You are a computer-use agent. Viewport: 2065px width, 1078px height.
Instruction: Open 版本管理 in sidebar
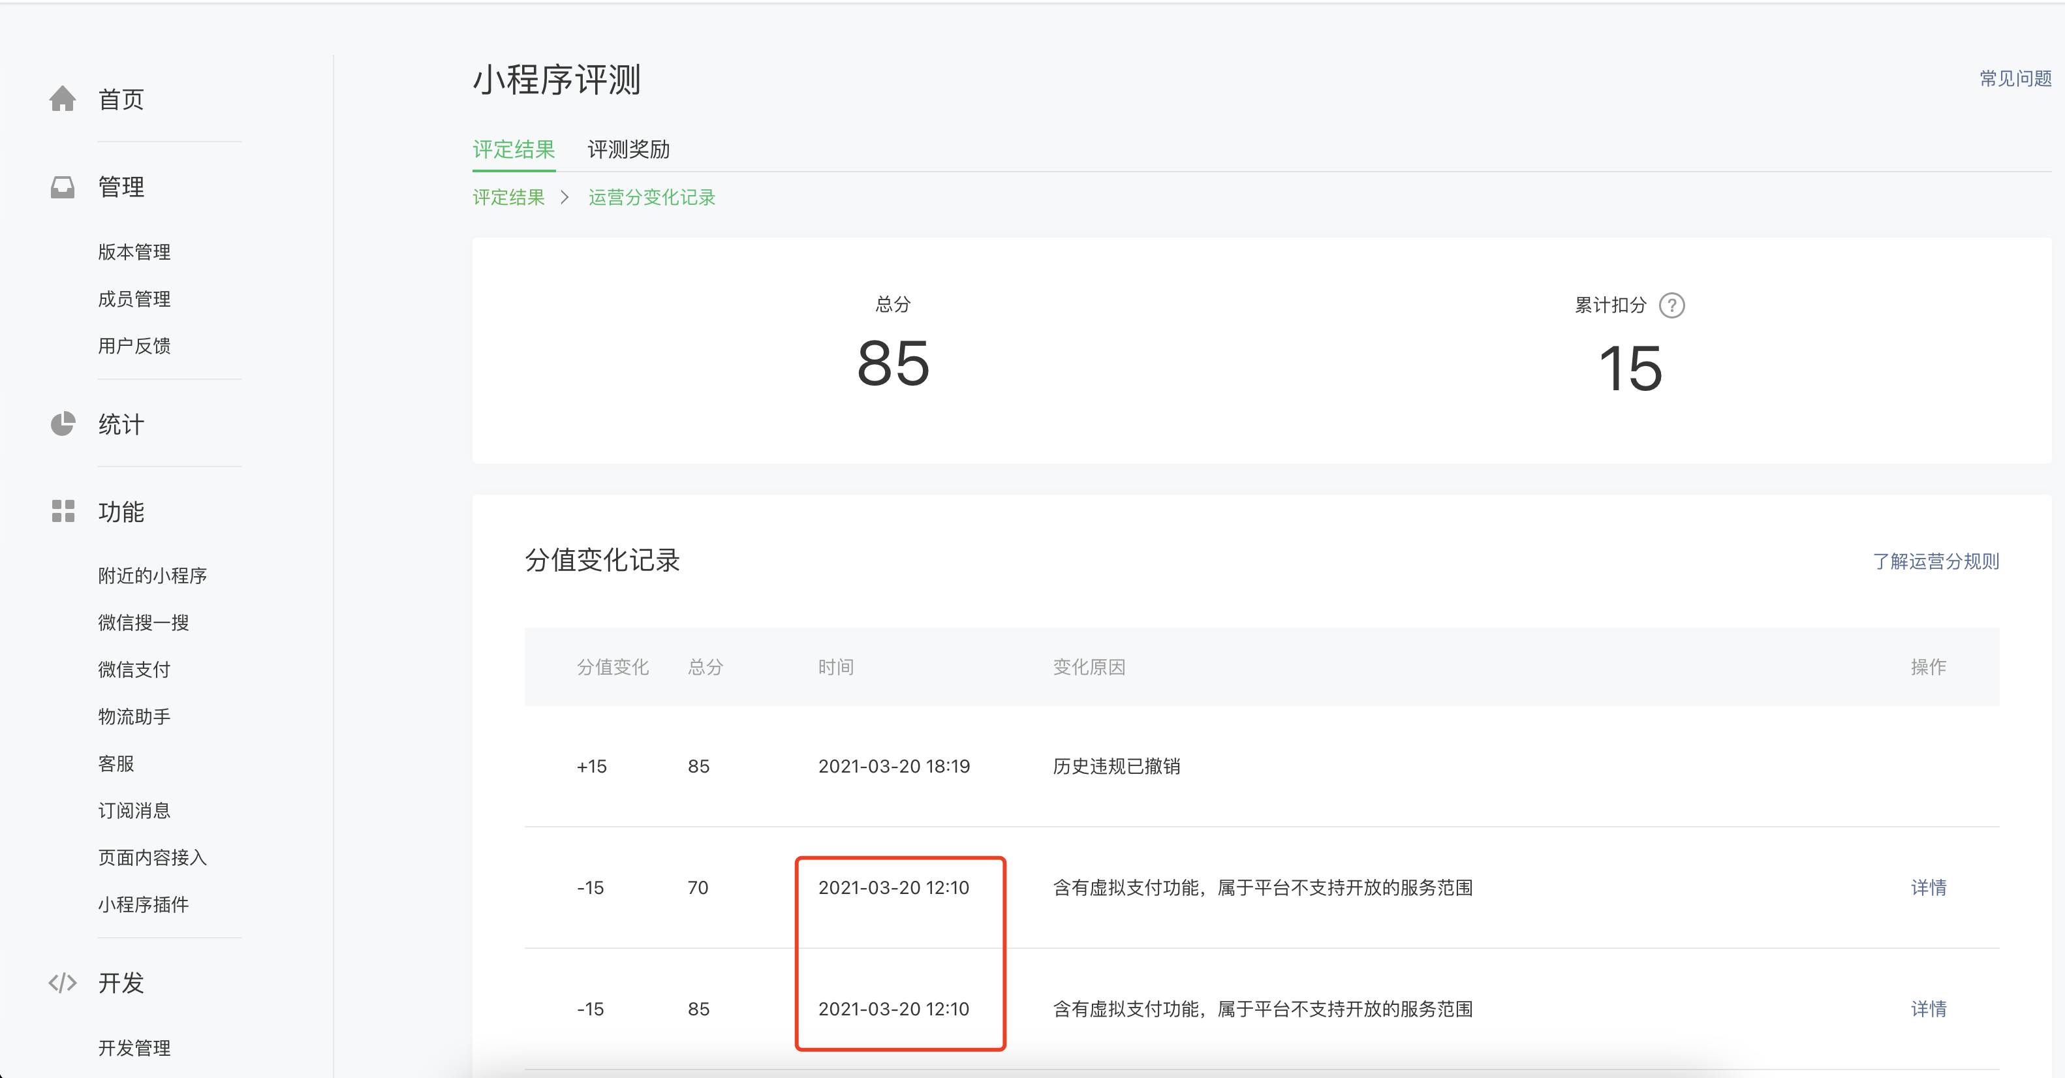pyautogui.click(x=134, y=252)
